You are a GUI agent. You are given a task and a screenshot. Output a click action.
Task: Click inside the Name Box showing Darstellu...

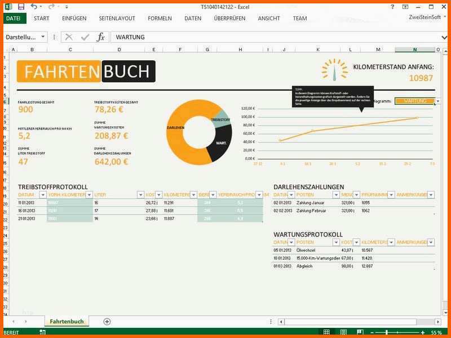point(21,37)
